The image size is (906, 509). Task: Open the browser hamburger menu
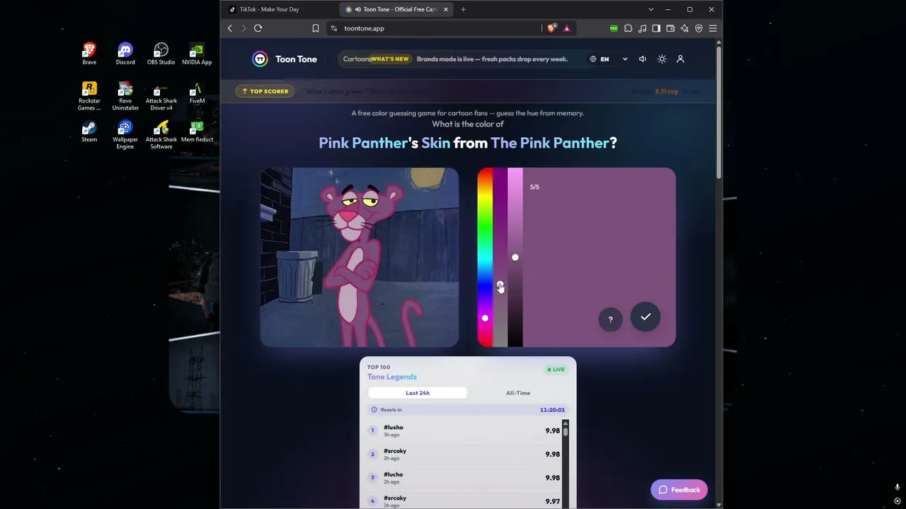(713, 28)
